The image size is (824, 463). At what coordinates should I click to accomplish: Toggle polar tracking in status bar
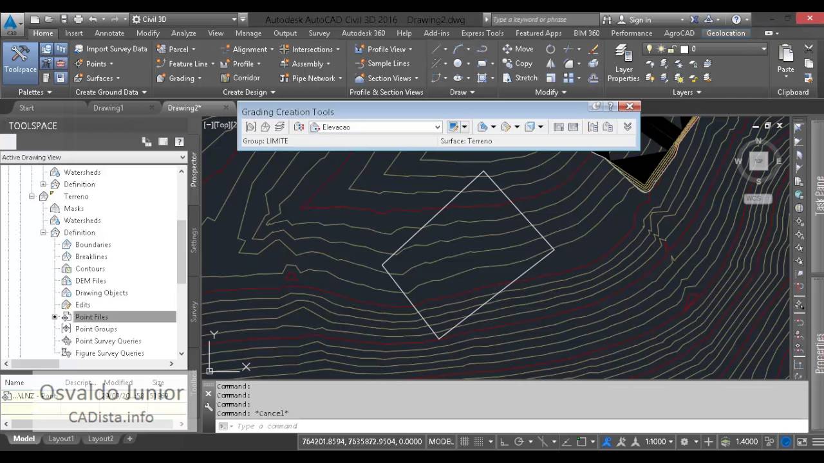(x=519, y=442)
